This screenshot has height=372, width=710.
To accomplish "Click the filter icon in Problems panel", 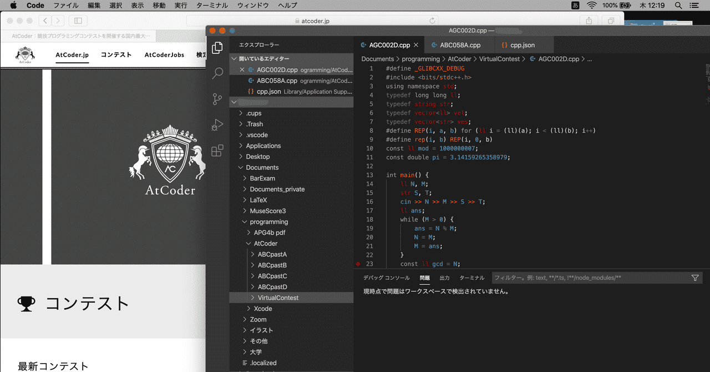I will click(x=695, y=278).
